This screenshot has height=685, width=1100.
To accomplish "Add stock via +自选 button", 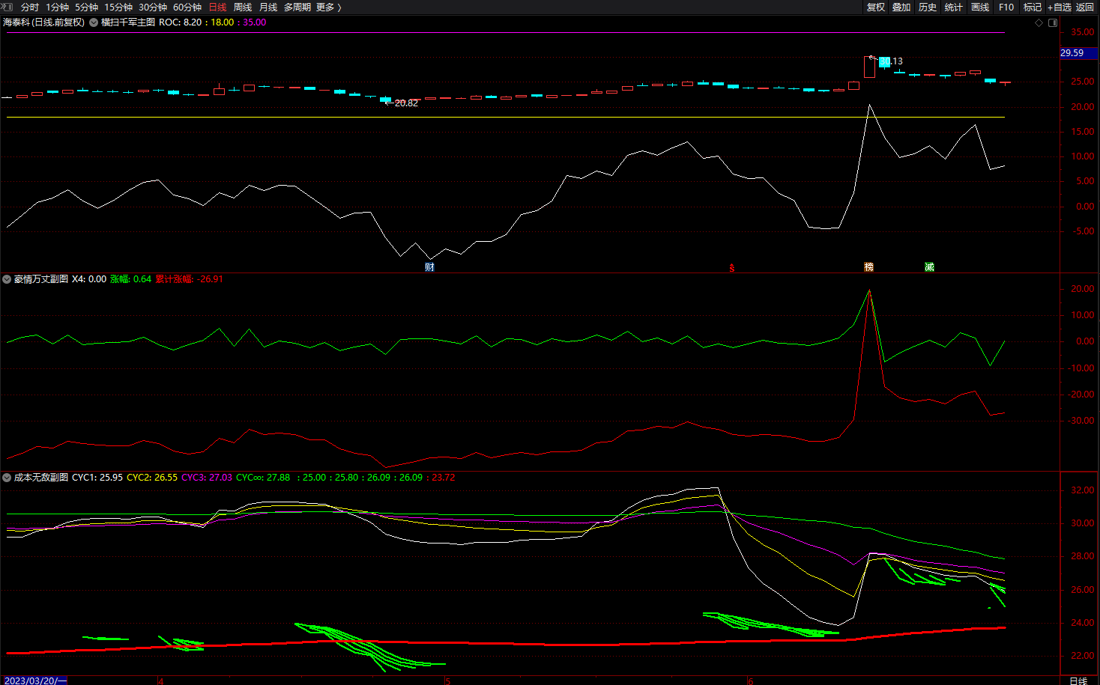I will [1059, 7].
